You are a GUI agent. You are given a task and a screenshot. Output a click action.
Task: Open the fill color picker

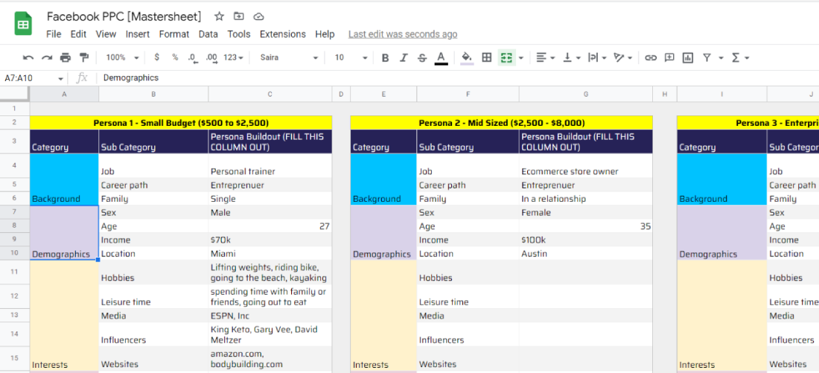[467, 57]
